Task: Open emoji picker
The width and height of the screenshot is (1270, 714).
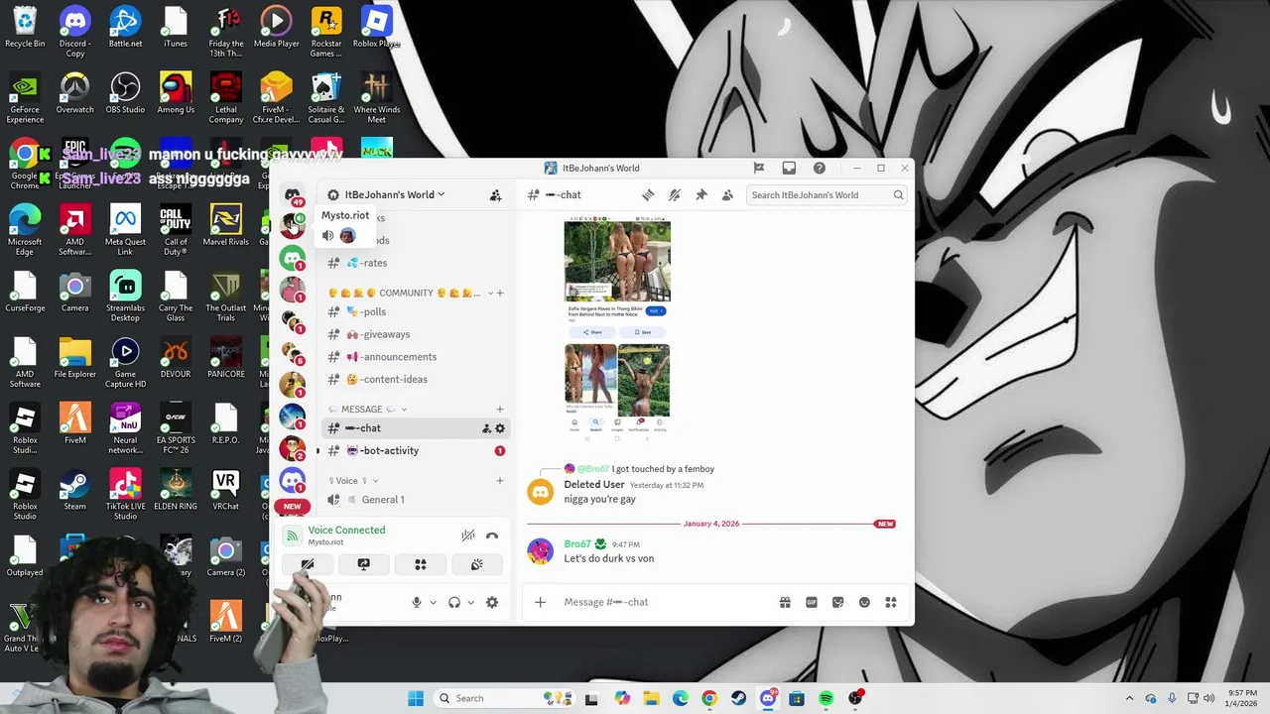Action: [864, 602]
